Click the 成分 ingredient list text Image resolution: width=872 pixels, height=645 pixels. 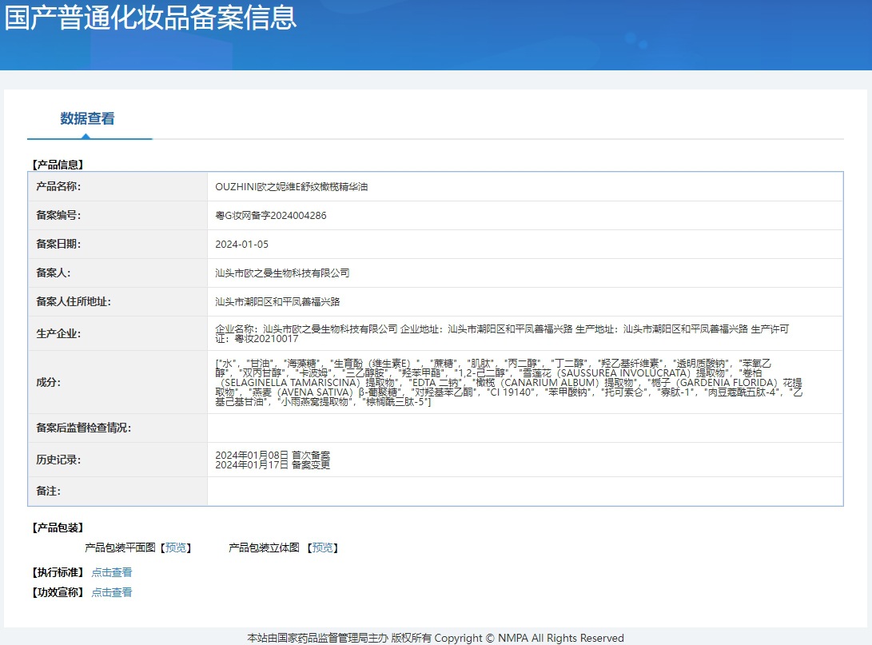click(508, 383)
